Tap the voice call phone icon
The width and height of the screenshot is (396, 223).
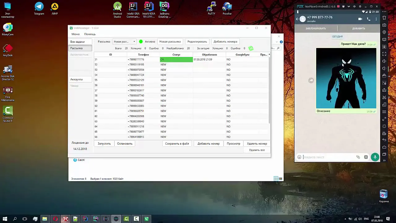(x=368, y=19)
